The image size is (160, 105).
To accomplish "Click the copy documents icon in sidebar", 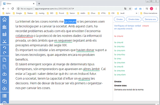I will click(x=4, y=81).
